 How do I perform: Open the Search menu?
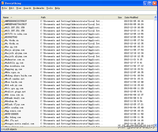(x=27, y=8)
